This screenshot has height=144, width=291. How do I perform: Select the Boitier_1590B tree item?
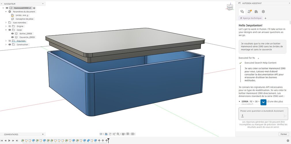tap(26, 34)
